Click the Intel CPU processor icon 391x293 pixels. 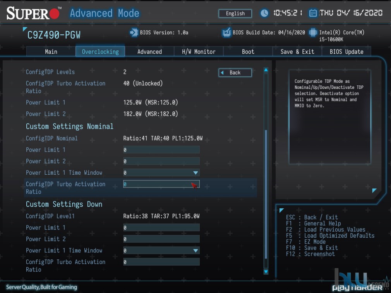(x=313, y=32)
